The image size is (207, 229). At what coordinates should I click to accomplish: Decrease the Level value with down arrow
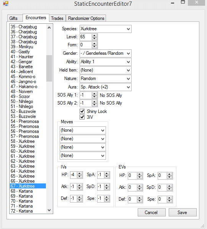point(95,39)
